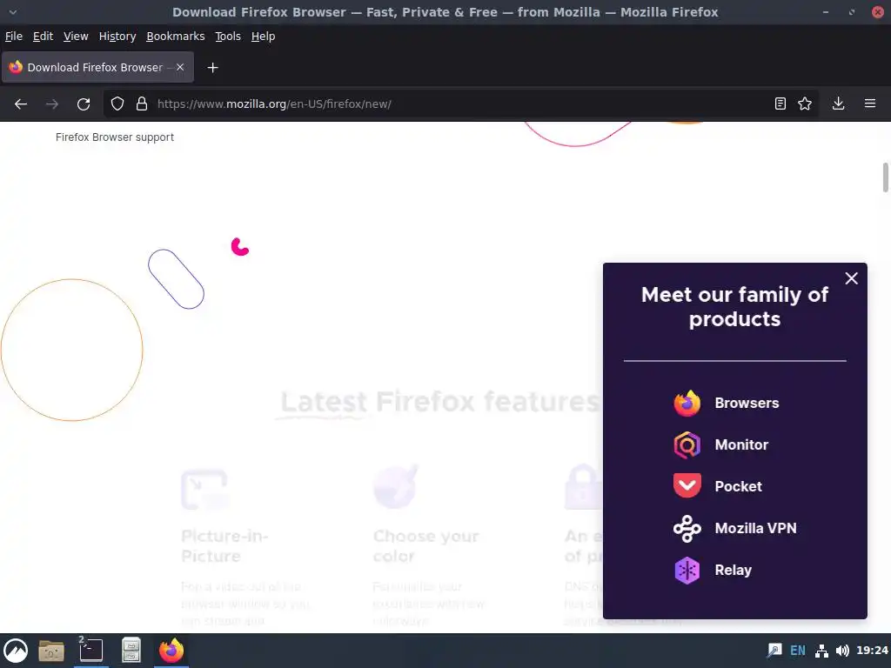Click the Picture-in-Picture feature icon
The width and height of the screenshot is (891, 668).
pyautogui.click(x=204, y=489)
